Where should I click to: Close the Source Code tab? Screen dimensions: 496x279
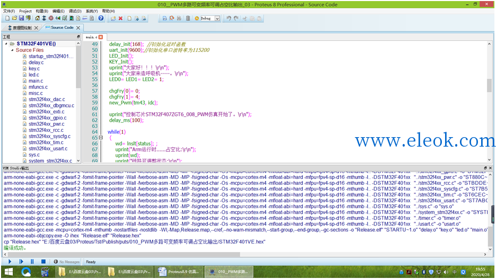pos(78,28)
